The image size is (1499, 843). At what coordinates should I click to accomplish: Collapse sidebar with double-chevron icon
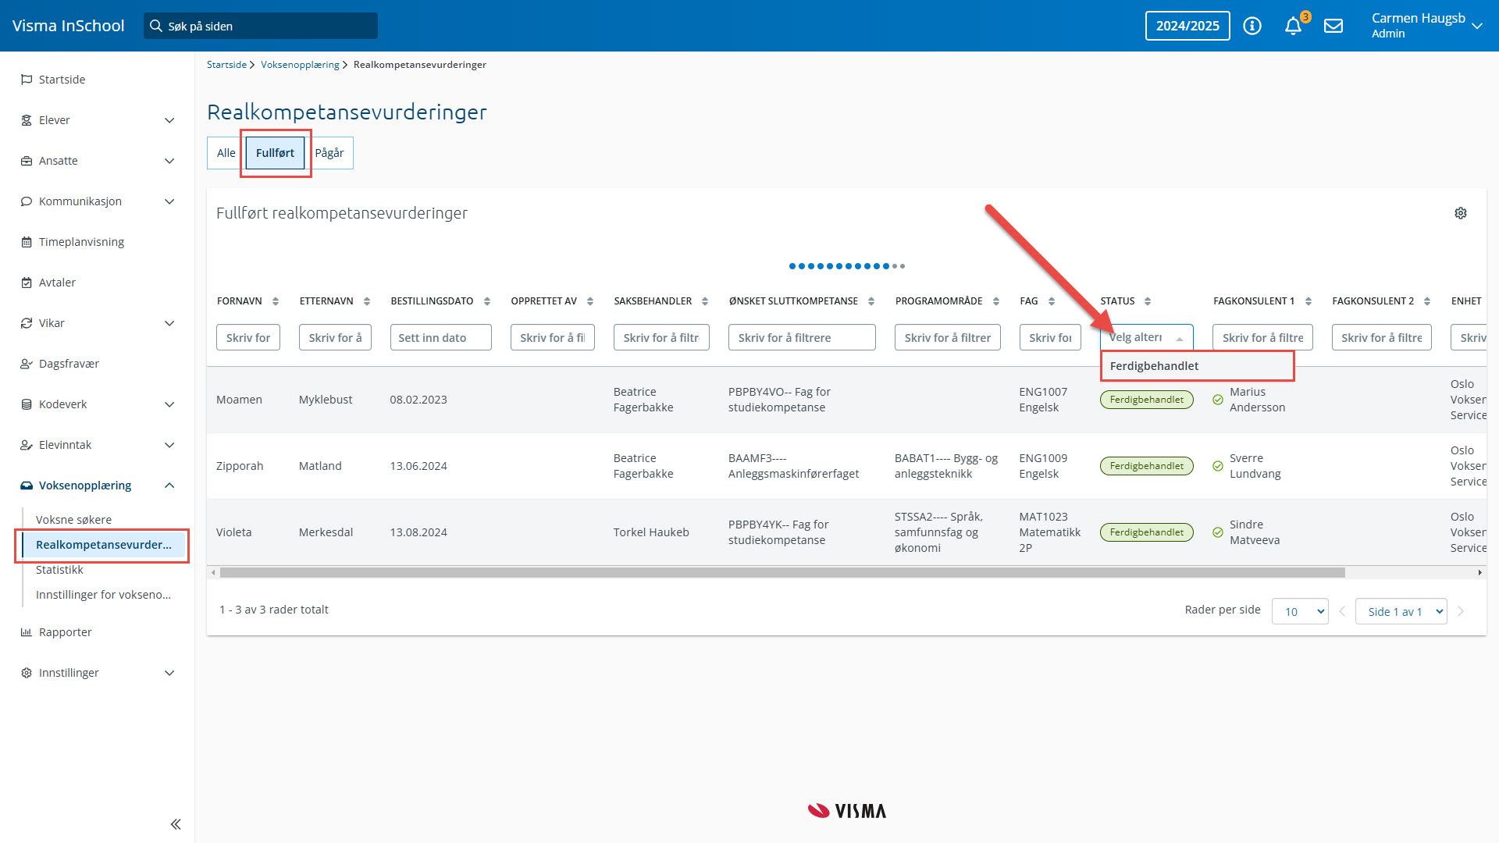[x=176, y=824]
